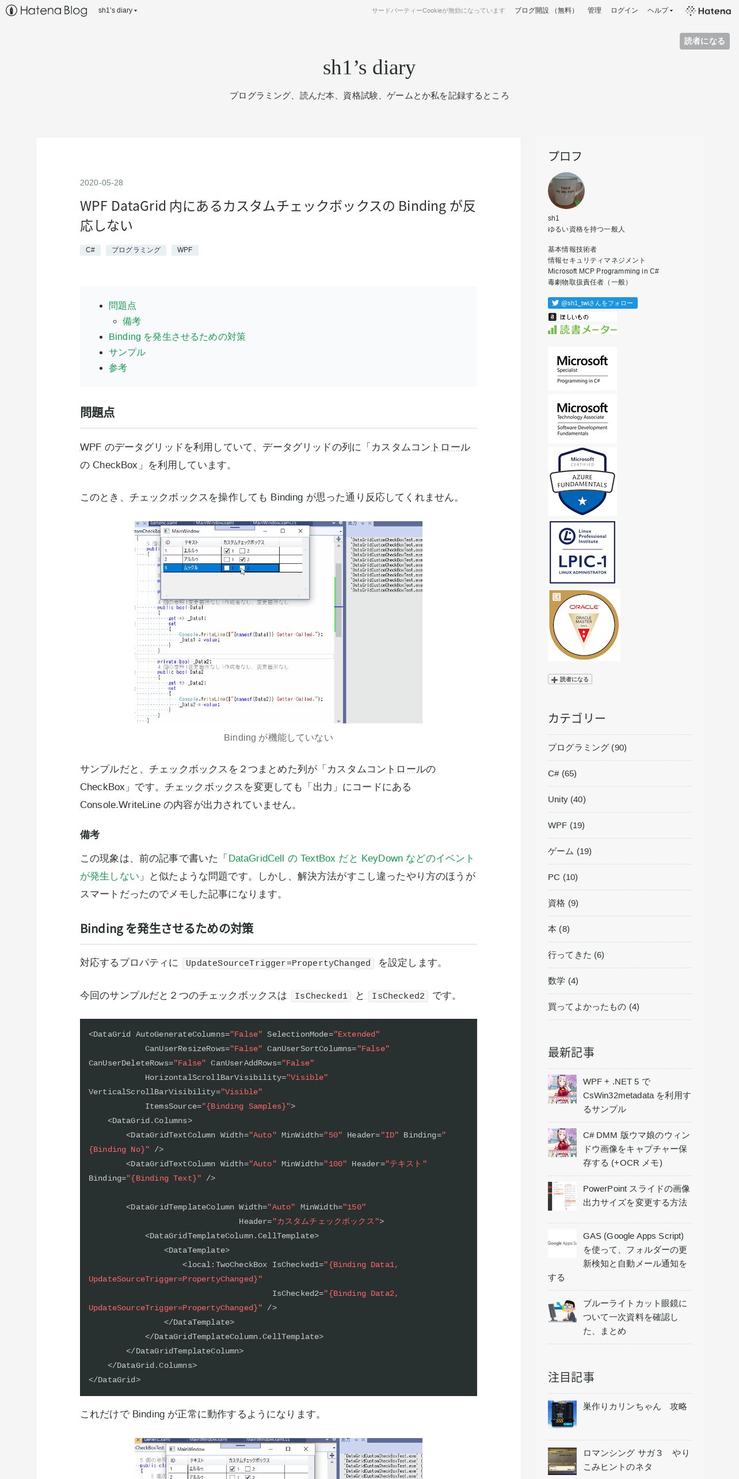Jump to 問題点 in table of contents
This screenshot has height=1479, width=739.
(123, 305)
